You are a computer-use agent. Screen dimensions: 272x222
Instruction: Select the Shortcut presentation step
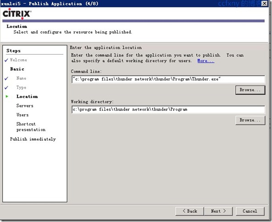coord(31,127)
